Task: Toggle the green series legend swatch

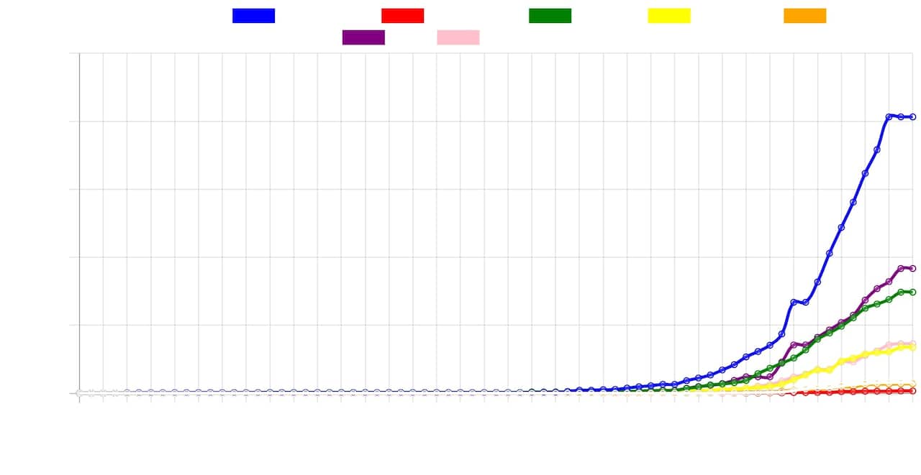Action: click(x=550, y=16)
